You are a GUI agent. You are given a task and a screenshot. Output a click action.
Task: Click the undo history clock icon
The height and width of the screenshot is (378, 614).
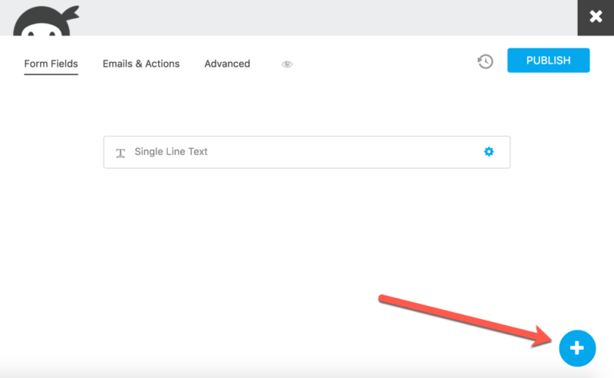[x=485, y=62]
